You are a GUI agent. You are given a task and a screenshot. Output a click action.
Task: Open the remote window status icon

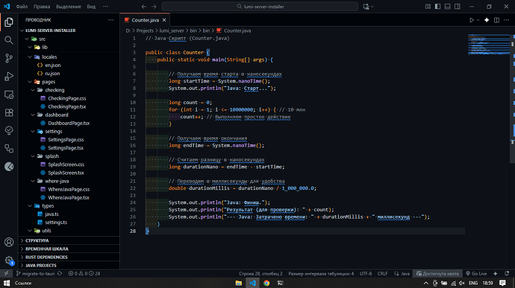[x=6, y=273]
